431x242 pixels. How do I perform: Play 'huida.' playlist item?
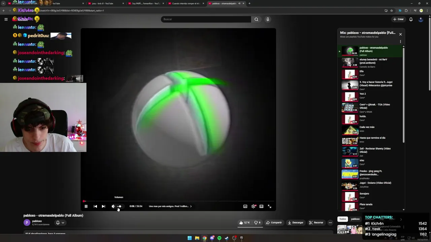(x=370, y=119)
